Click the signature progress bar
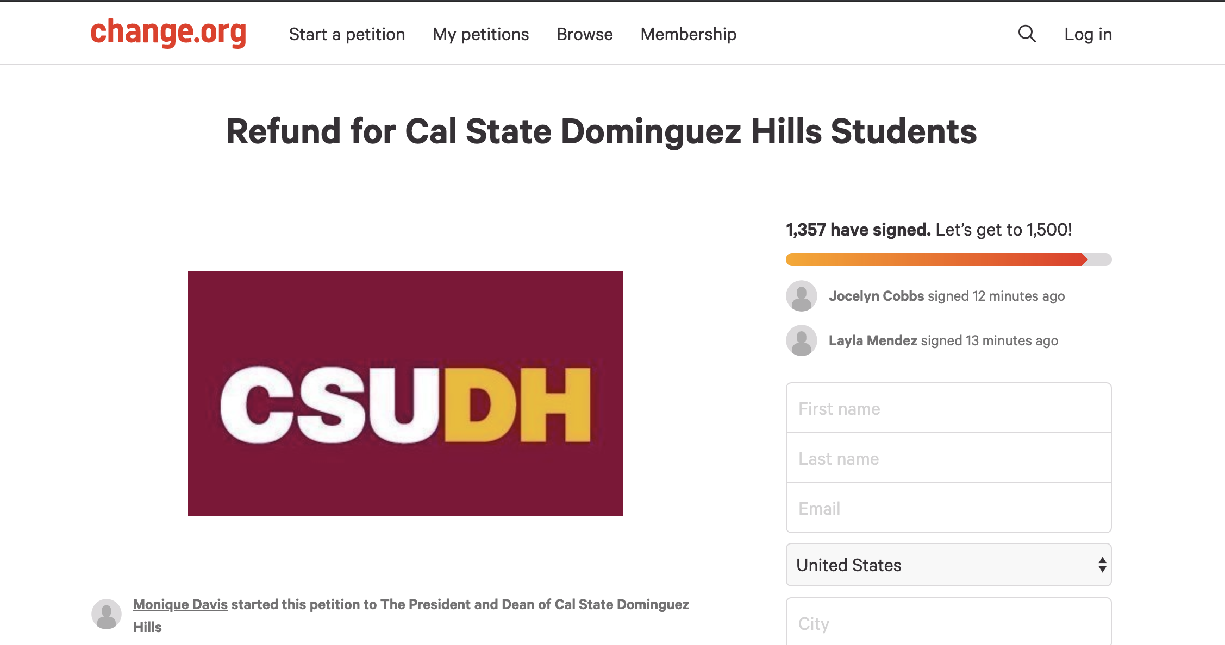 [x=948, y=260]
